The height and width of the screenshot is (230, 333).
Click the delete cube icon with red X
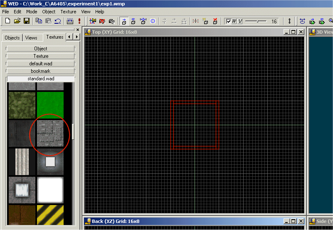(x=215, y=21)
